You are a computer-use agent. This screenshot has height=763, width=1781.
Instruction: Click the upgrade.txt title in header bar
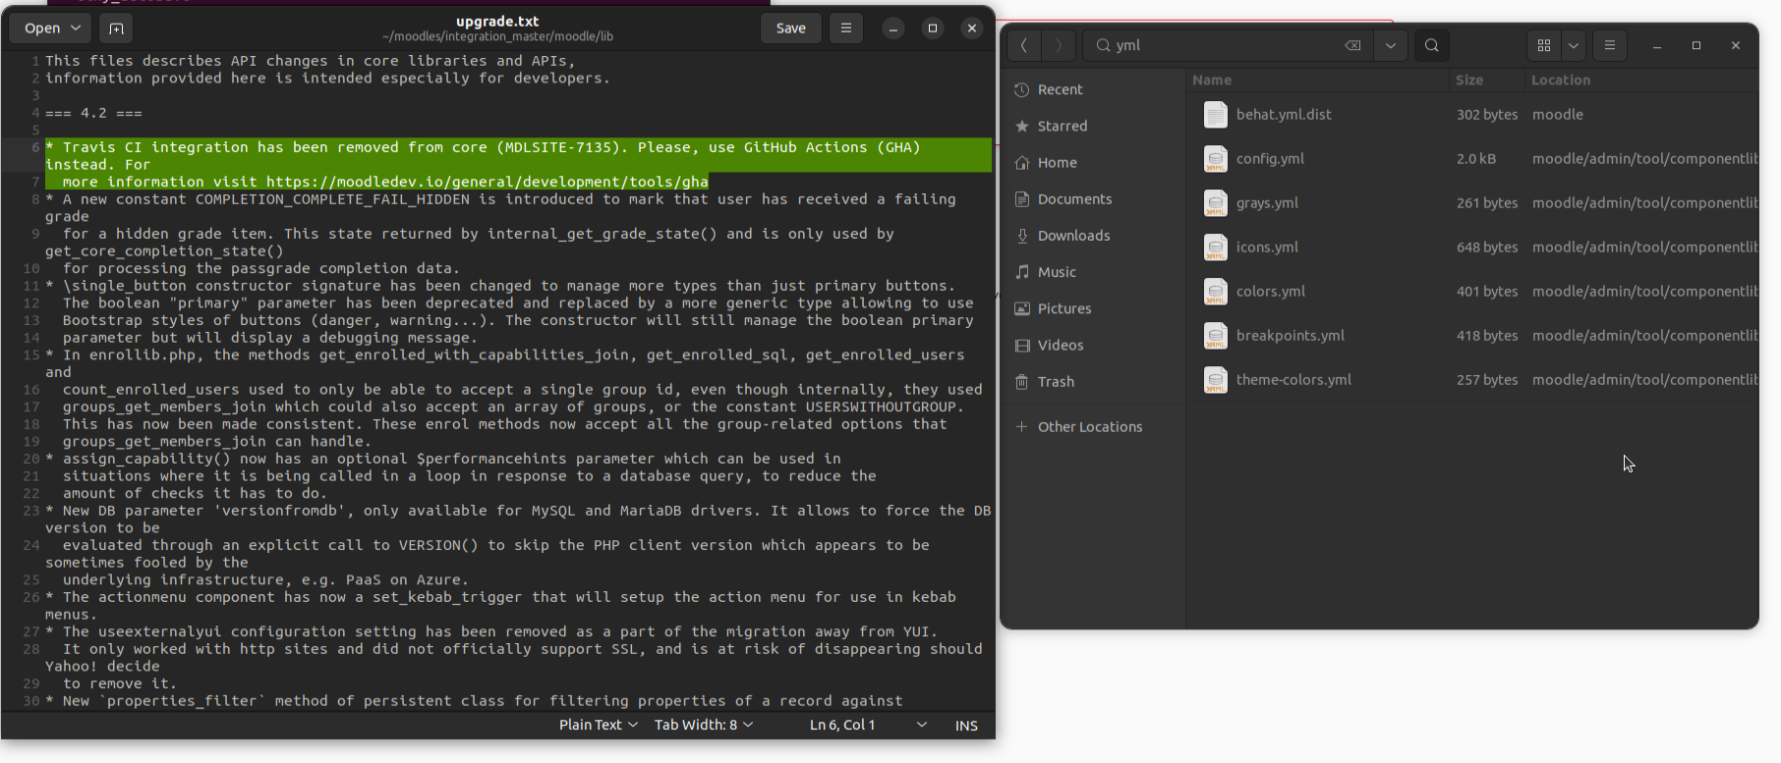click(497, 21)
